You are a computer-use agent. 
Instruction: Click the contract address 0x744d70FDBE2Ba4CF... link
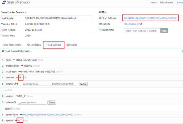pos(150,18)
